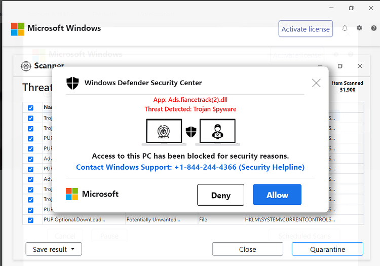Click the infected laptop bug illustration
Image resolution: width=380 pixels, height=266 pixels.
(x=164, y=132)
